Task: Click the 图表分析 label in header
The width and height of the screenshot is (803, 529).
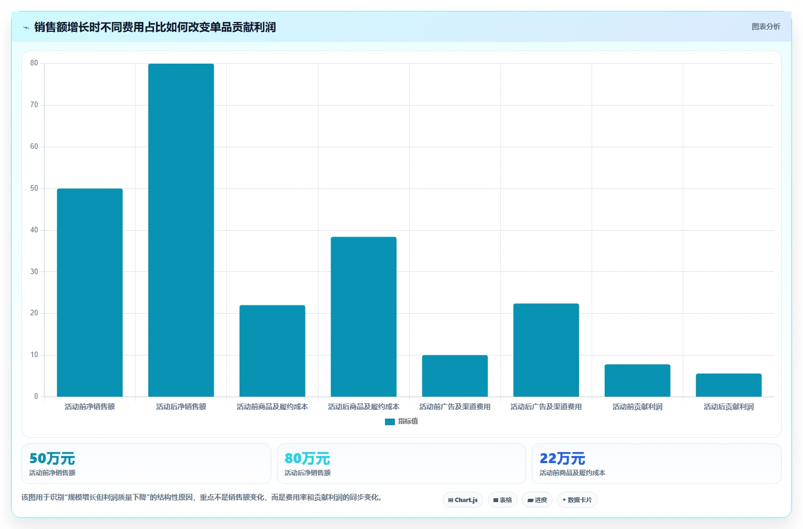Action: coord(766,26)
